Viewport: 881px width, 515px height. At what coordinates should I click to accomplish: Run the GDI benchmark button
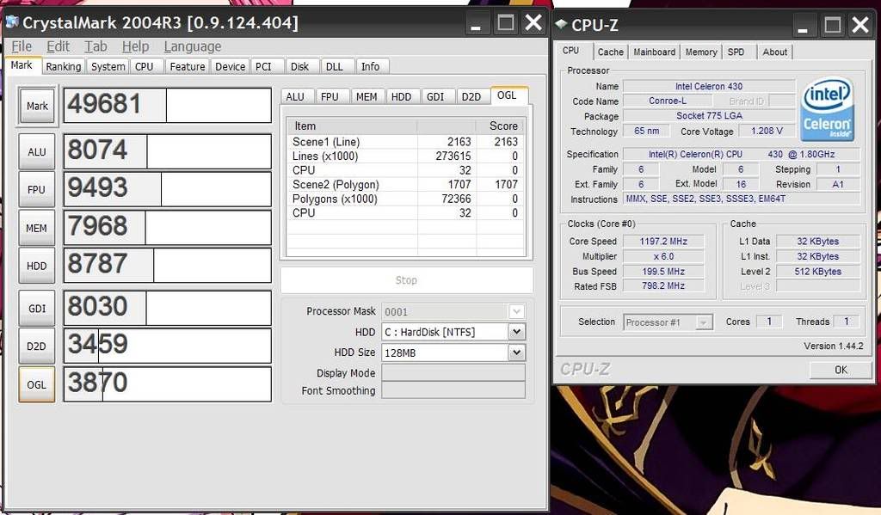tap(37, 309)
